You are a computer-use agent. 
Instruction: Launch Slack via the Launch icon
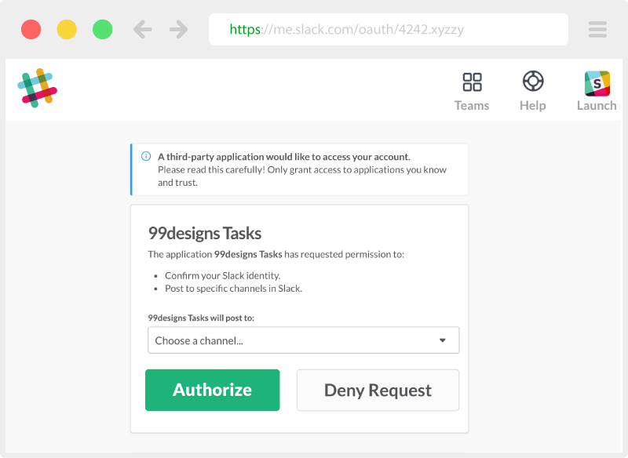click(x=597, y=84)
